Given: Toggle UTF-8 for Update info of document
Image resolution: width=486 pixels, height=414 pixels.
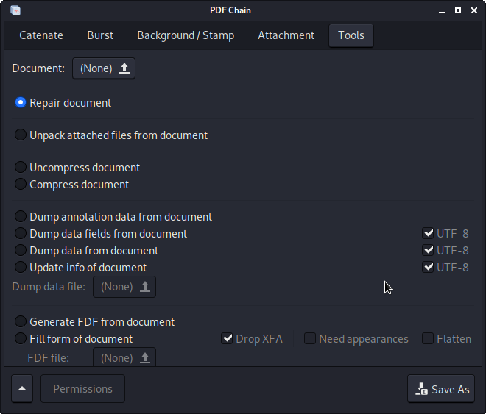Looking at the screenshot, I should (x=445, y=268).
